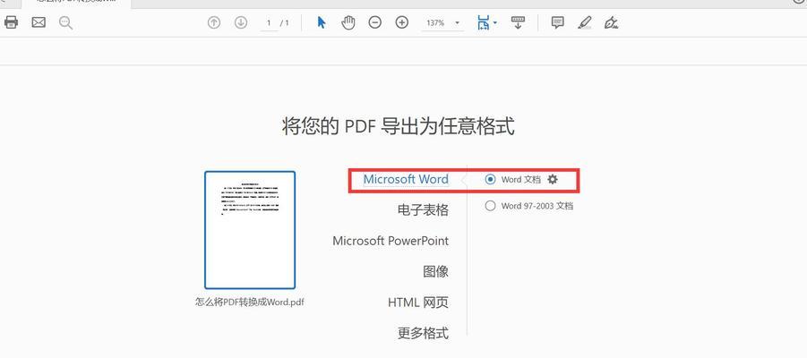Click the scrolling mode keyboard icon
Image resolution: width=807 pixels, height=358 pixels.
518,22
